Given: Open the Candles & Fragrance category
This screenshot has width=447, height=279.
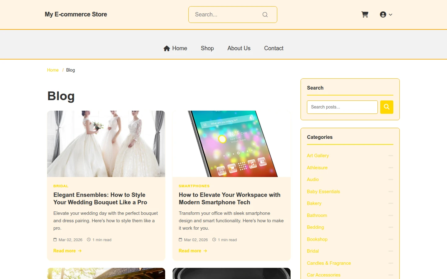Looking at the screenshot, I should tap(329, 263).
